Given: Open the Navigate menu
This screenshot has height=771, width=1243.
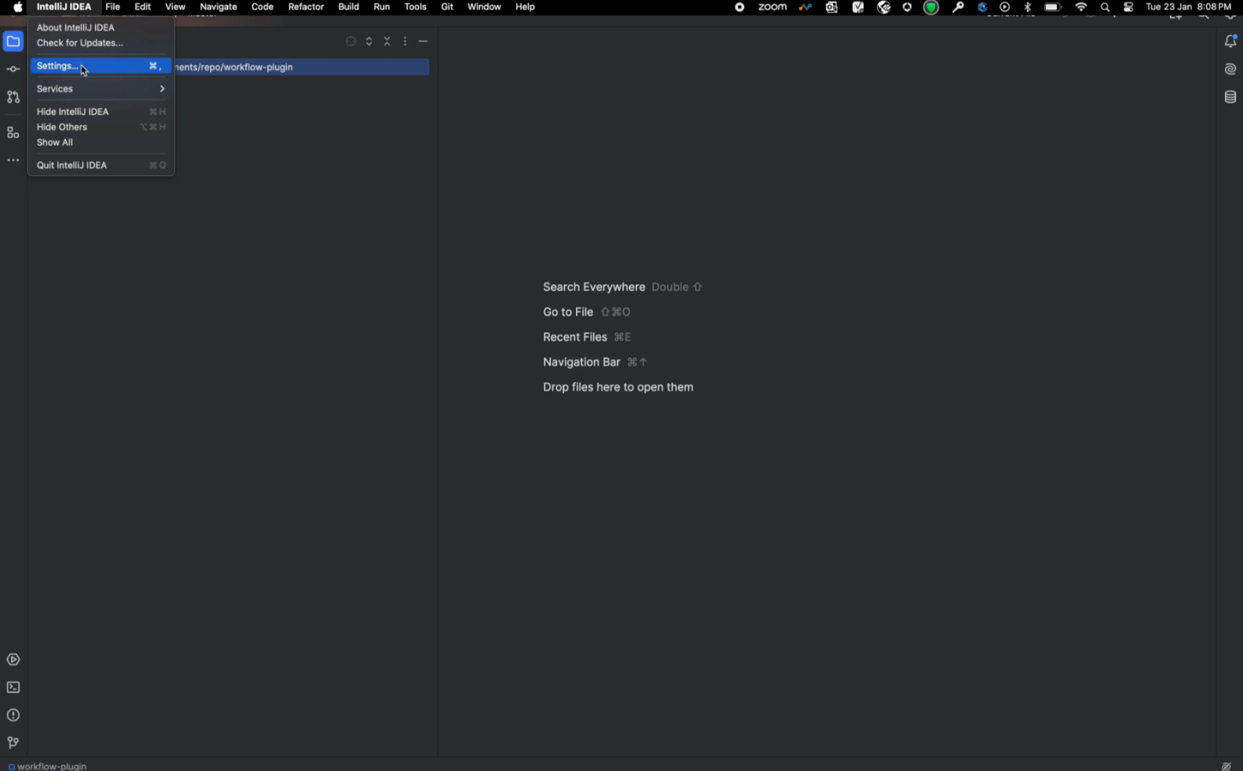Looking at the screenshot, I should (x=218, y=7).
